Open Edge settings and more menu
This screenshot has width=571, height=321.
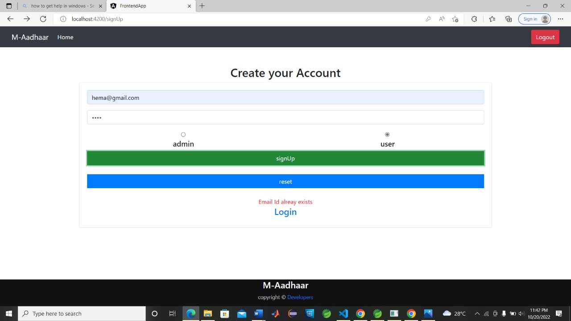coord(561,19)
